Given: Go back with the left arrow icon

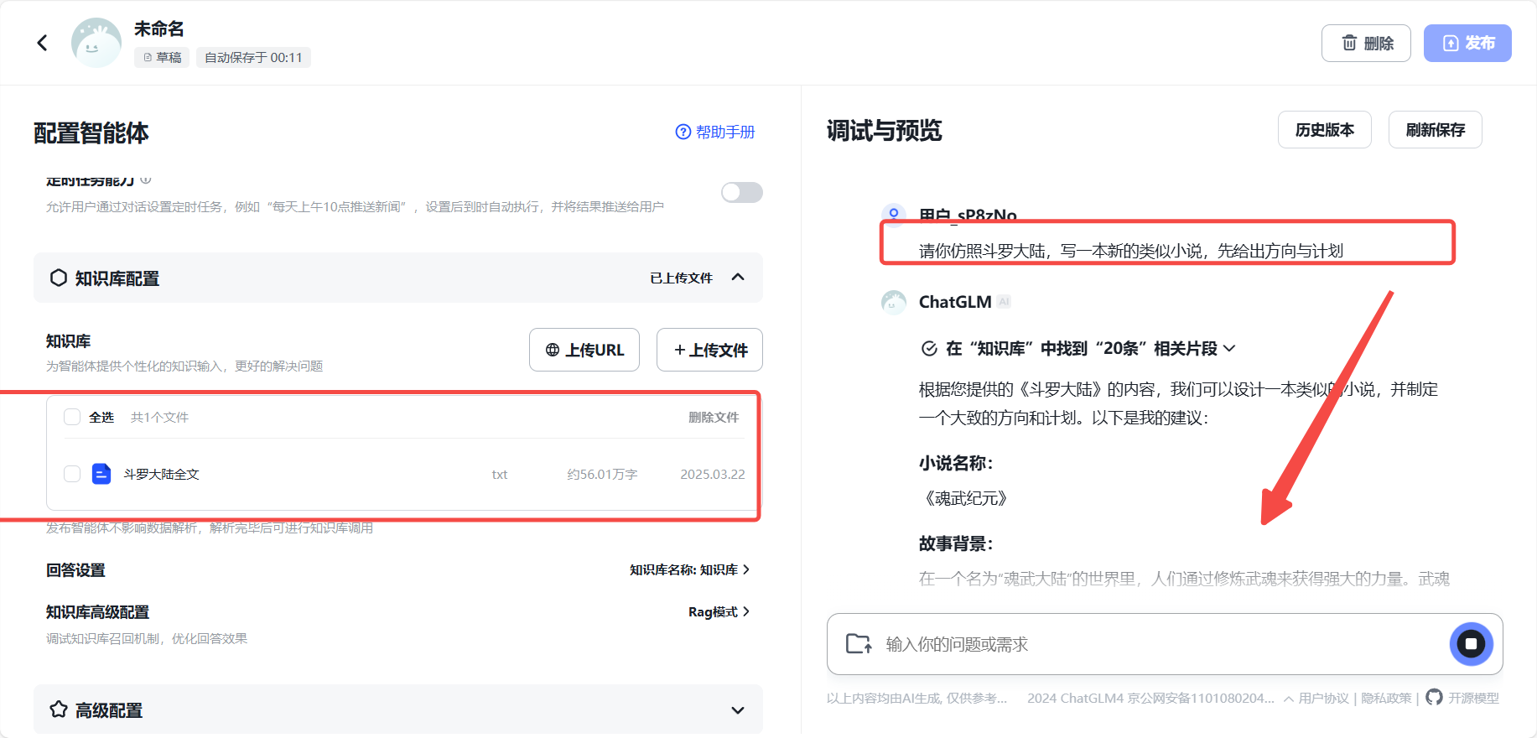Looking at the screenshot, I should (42, 43).
